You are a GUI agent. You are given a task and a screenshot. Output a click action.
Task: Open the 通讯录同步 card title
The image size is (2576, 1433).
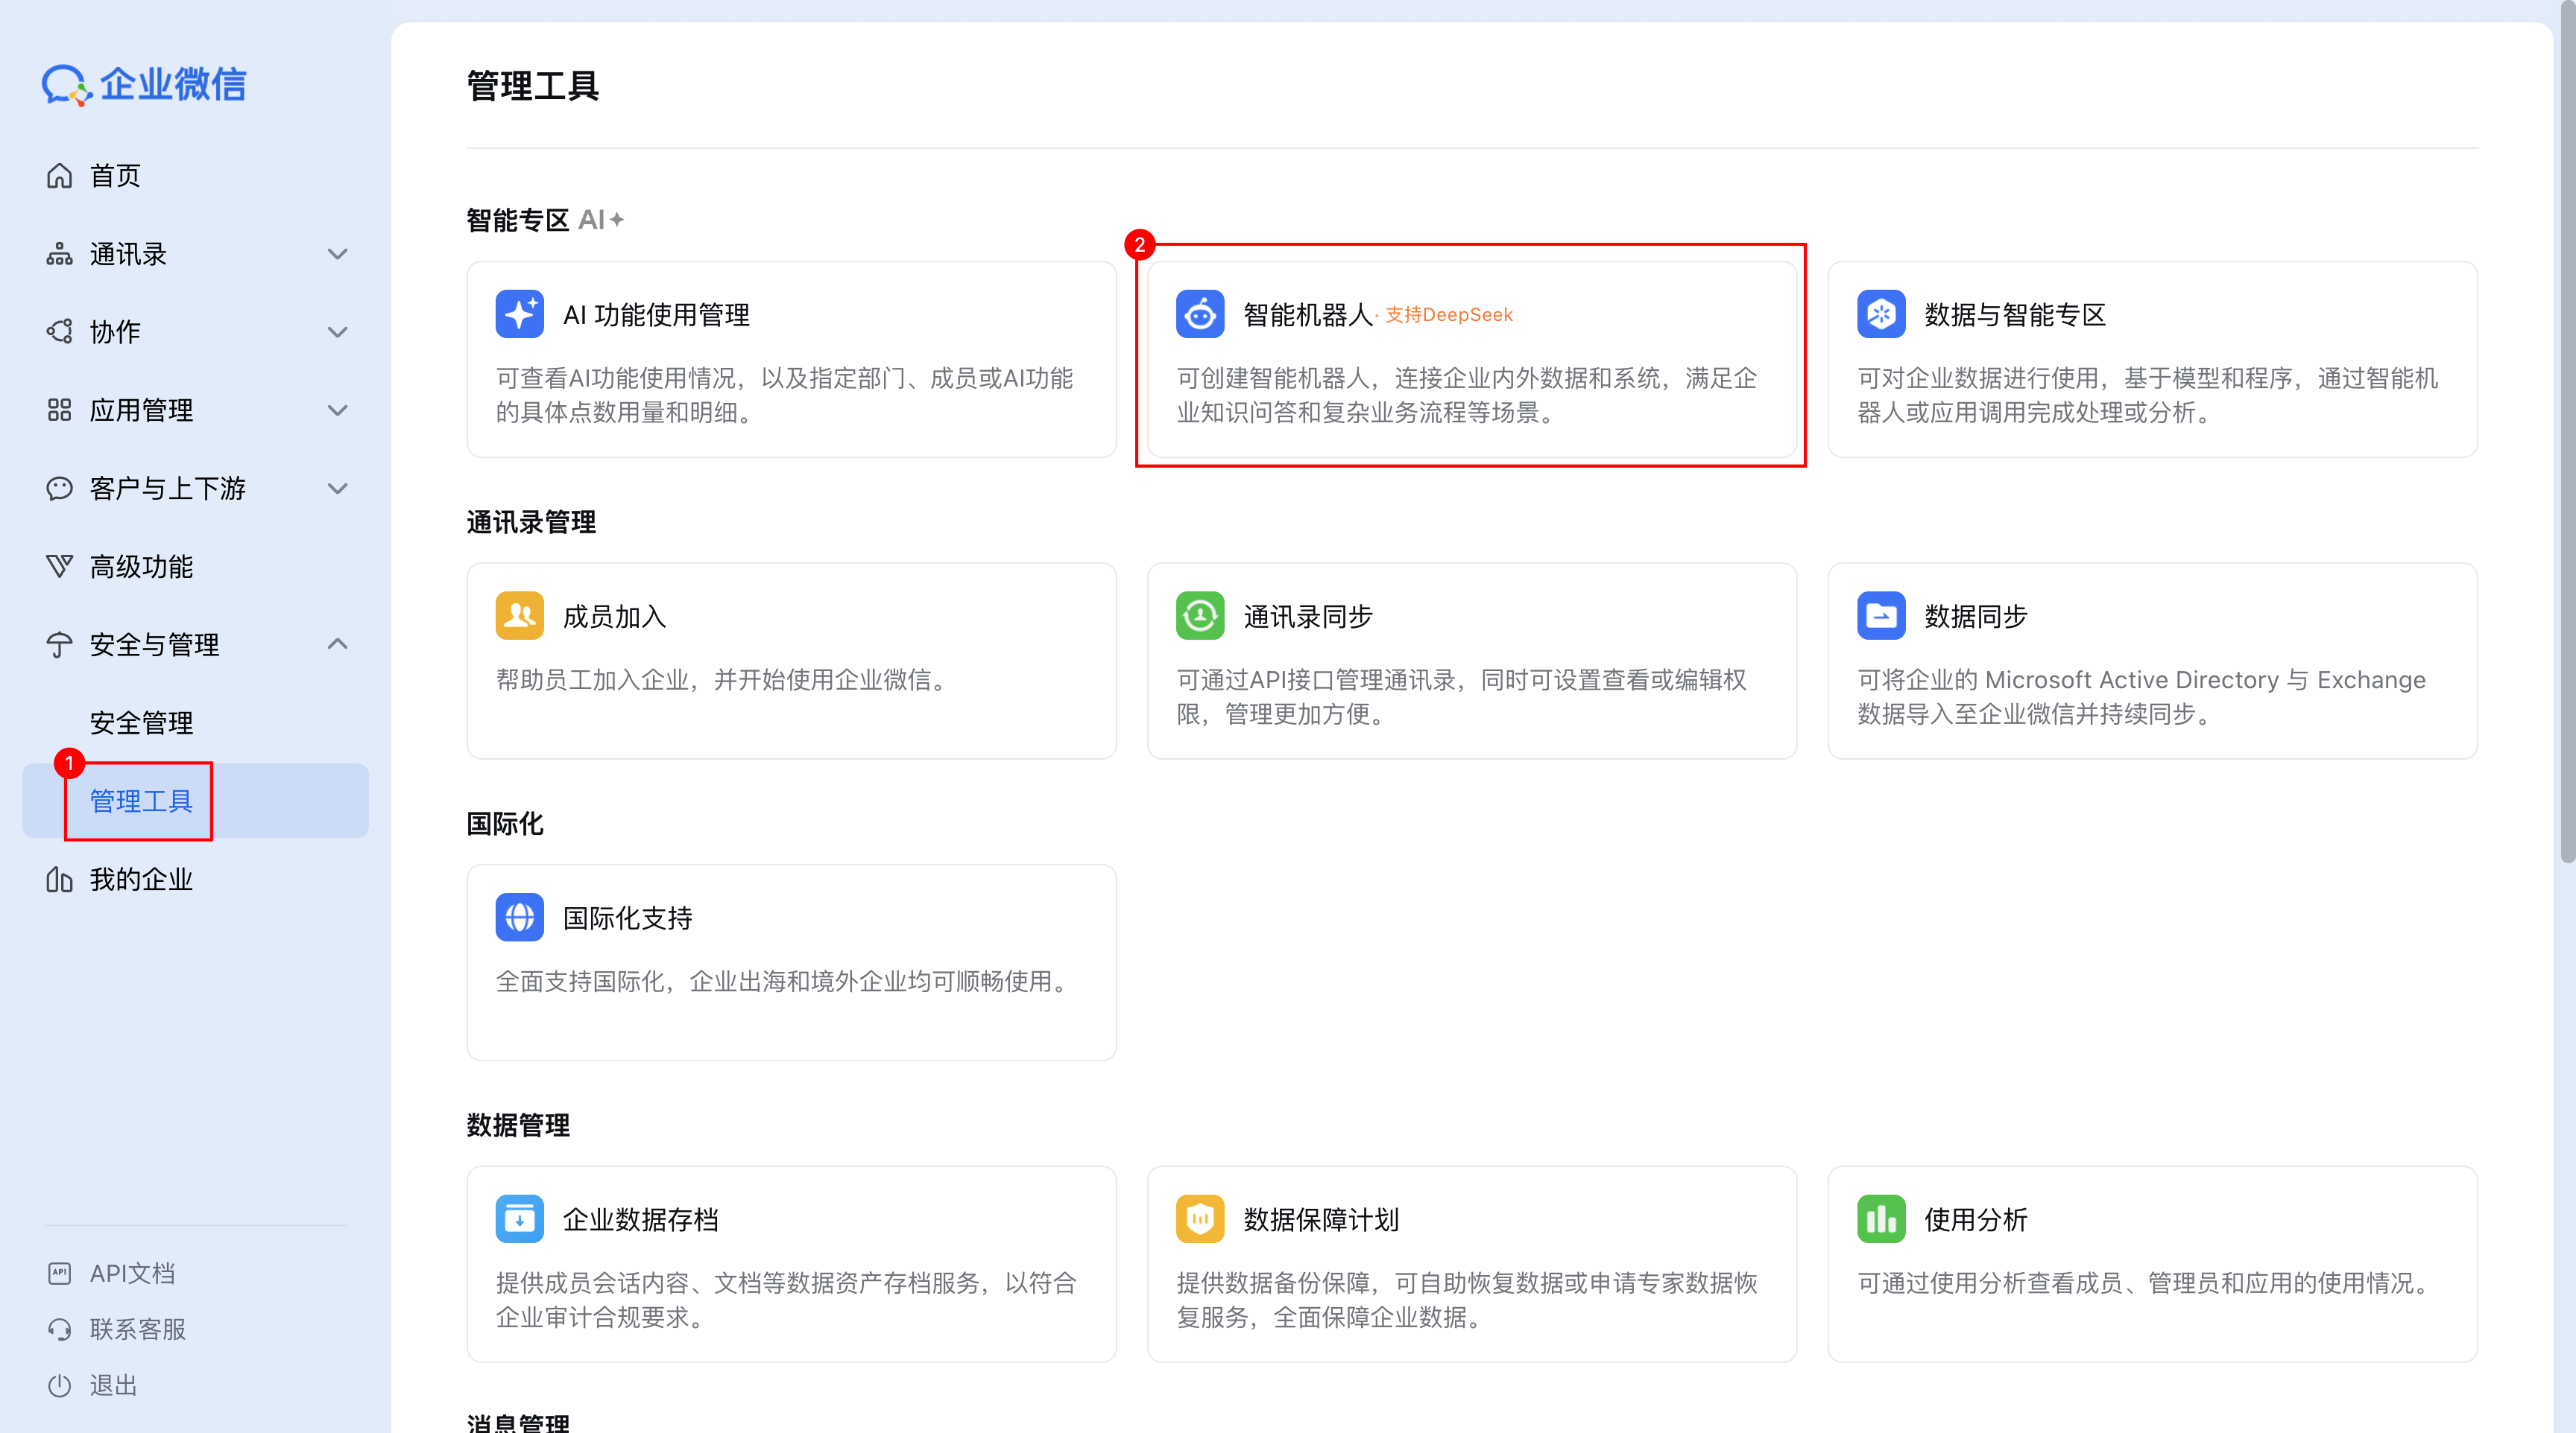click(1308, 617)
